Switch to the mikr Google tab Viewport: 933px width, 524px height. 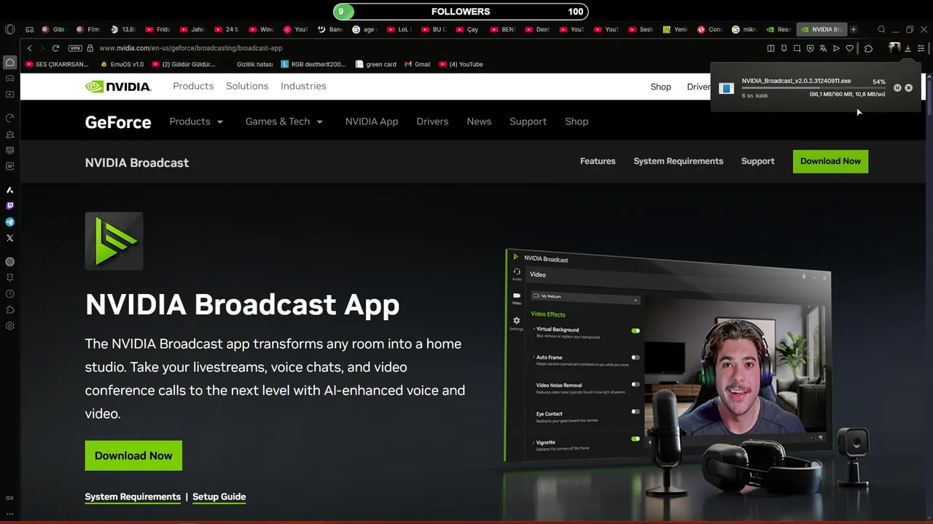point(743,30)
